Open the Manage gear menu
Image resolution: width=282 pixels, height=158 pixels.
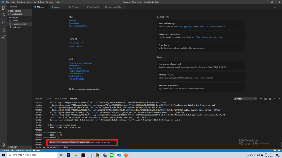pyautogui.click(x=3, y=145)
